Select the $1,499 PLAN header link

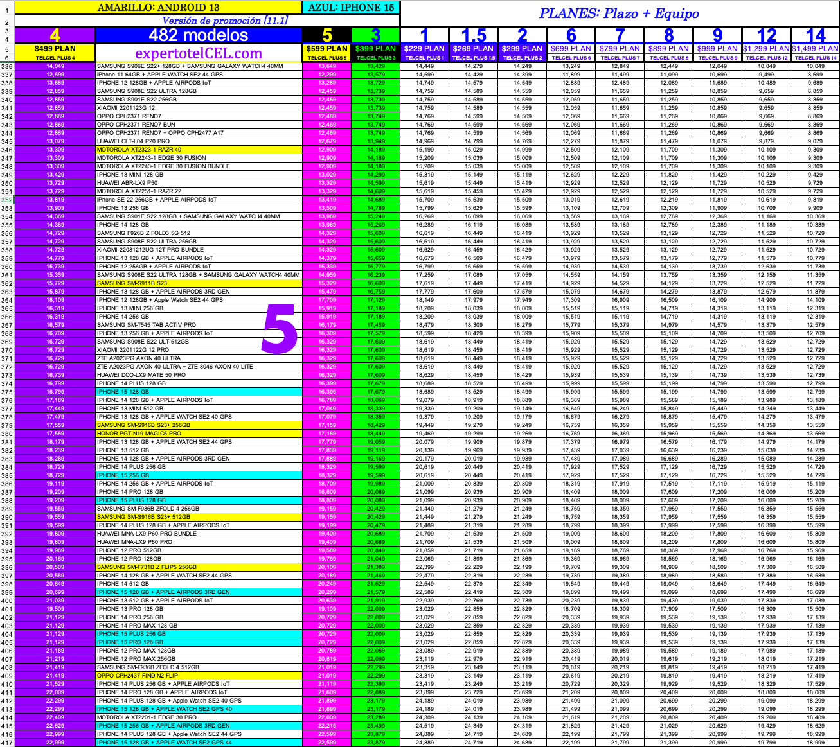click(x=816, y=49)
